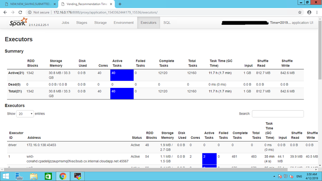Viewport: 322px width, 181px height.
Task: Bookmark this page with the star icon
Action: [x=300, y=12]
